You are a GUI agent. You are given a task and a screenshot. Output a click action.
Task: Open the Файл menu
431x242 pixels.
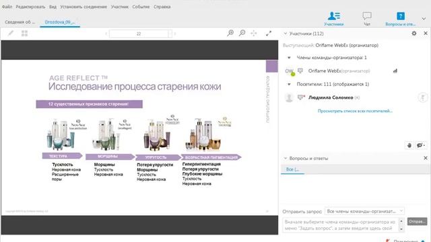(7, 7)
